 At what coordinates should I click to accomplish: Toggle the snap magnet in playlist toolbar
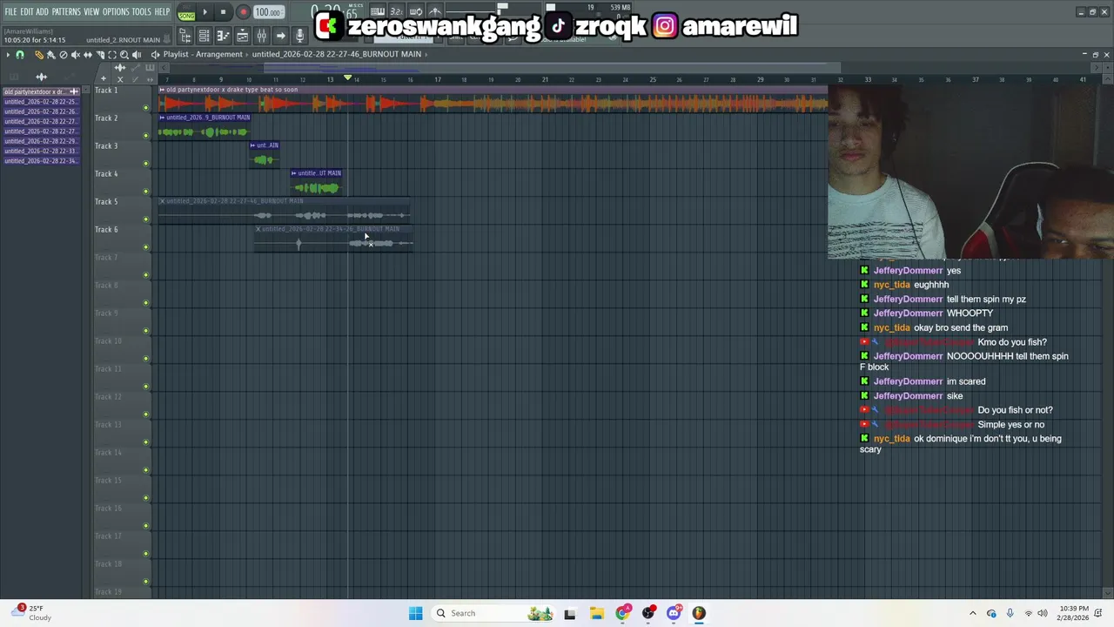point(20,55)
